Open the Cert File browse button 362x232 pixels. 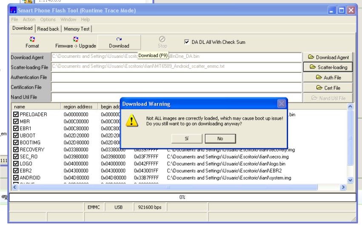click(x=328, y=88)
